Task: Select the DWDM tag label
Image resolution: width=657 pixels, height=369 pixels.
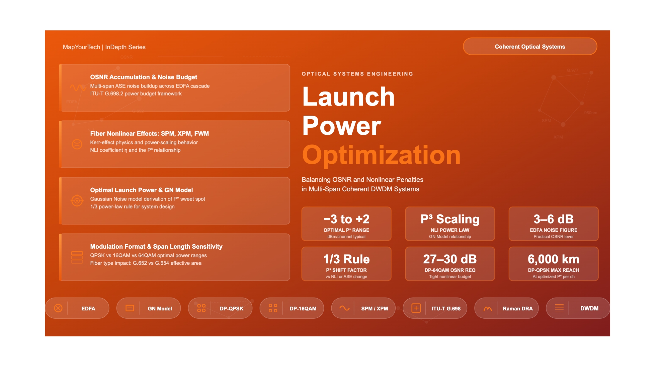Action: 589,309
